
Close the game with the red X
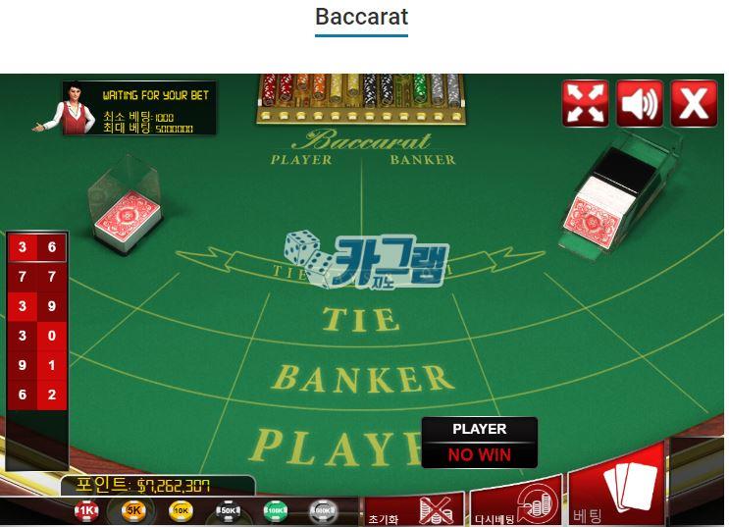(694, 104)
